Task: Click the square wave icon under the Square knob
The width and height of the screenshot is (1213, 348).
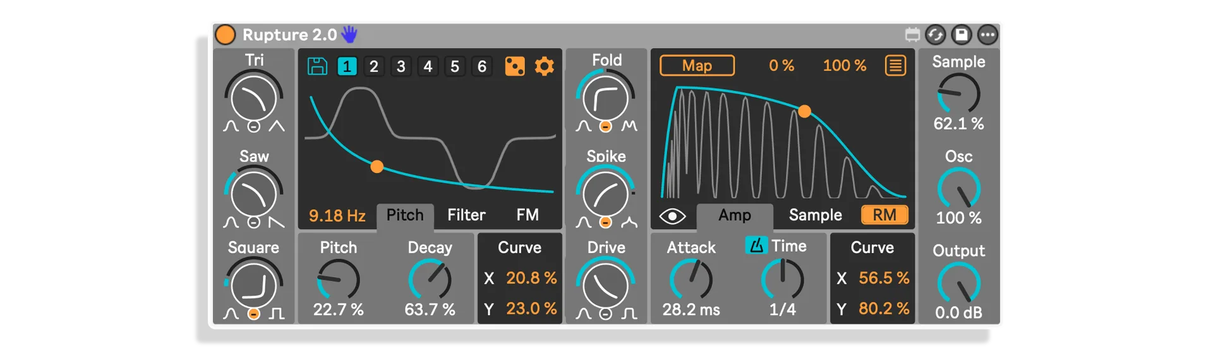Action: tap(277, 313)
